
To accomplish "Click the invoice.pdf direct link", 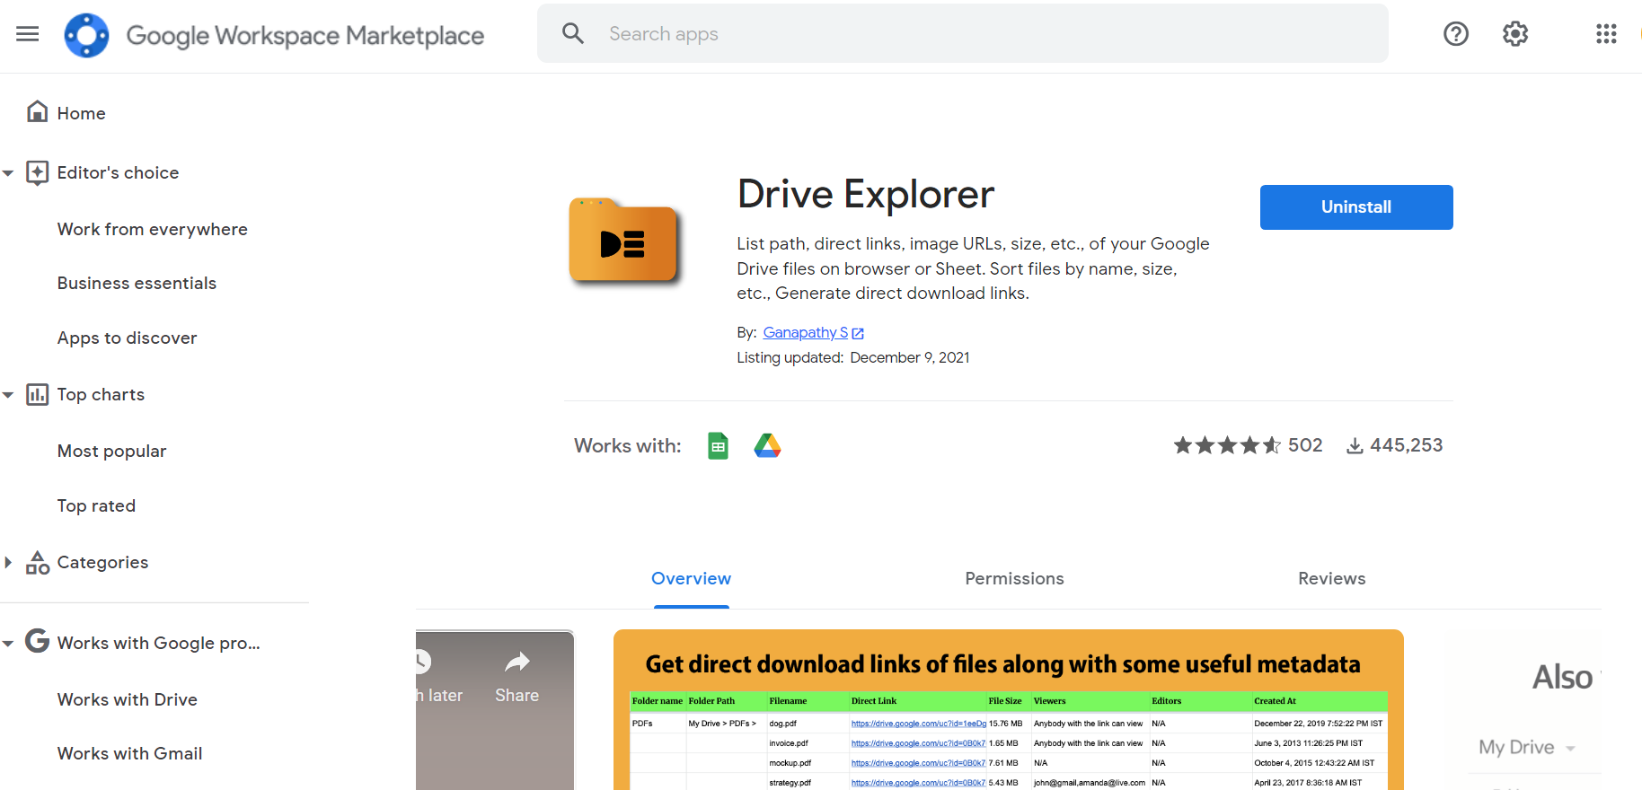I will click(x=919, y=743).
